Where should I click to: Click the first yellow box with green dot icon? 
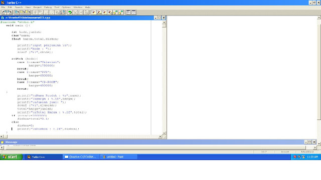click(115, 12)
